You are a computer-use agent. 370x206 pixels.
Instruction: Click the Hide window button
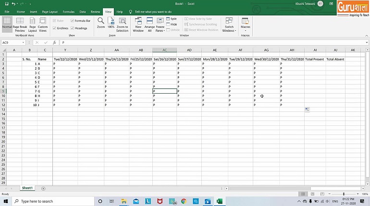pos(171,24)
